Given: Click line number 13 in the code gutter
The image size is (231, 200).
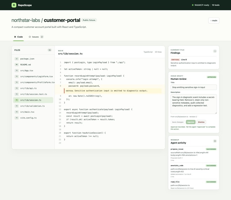Looking at the screenshot, I should [x=60, y=109].
